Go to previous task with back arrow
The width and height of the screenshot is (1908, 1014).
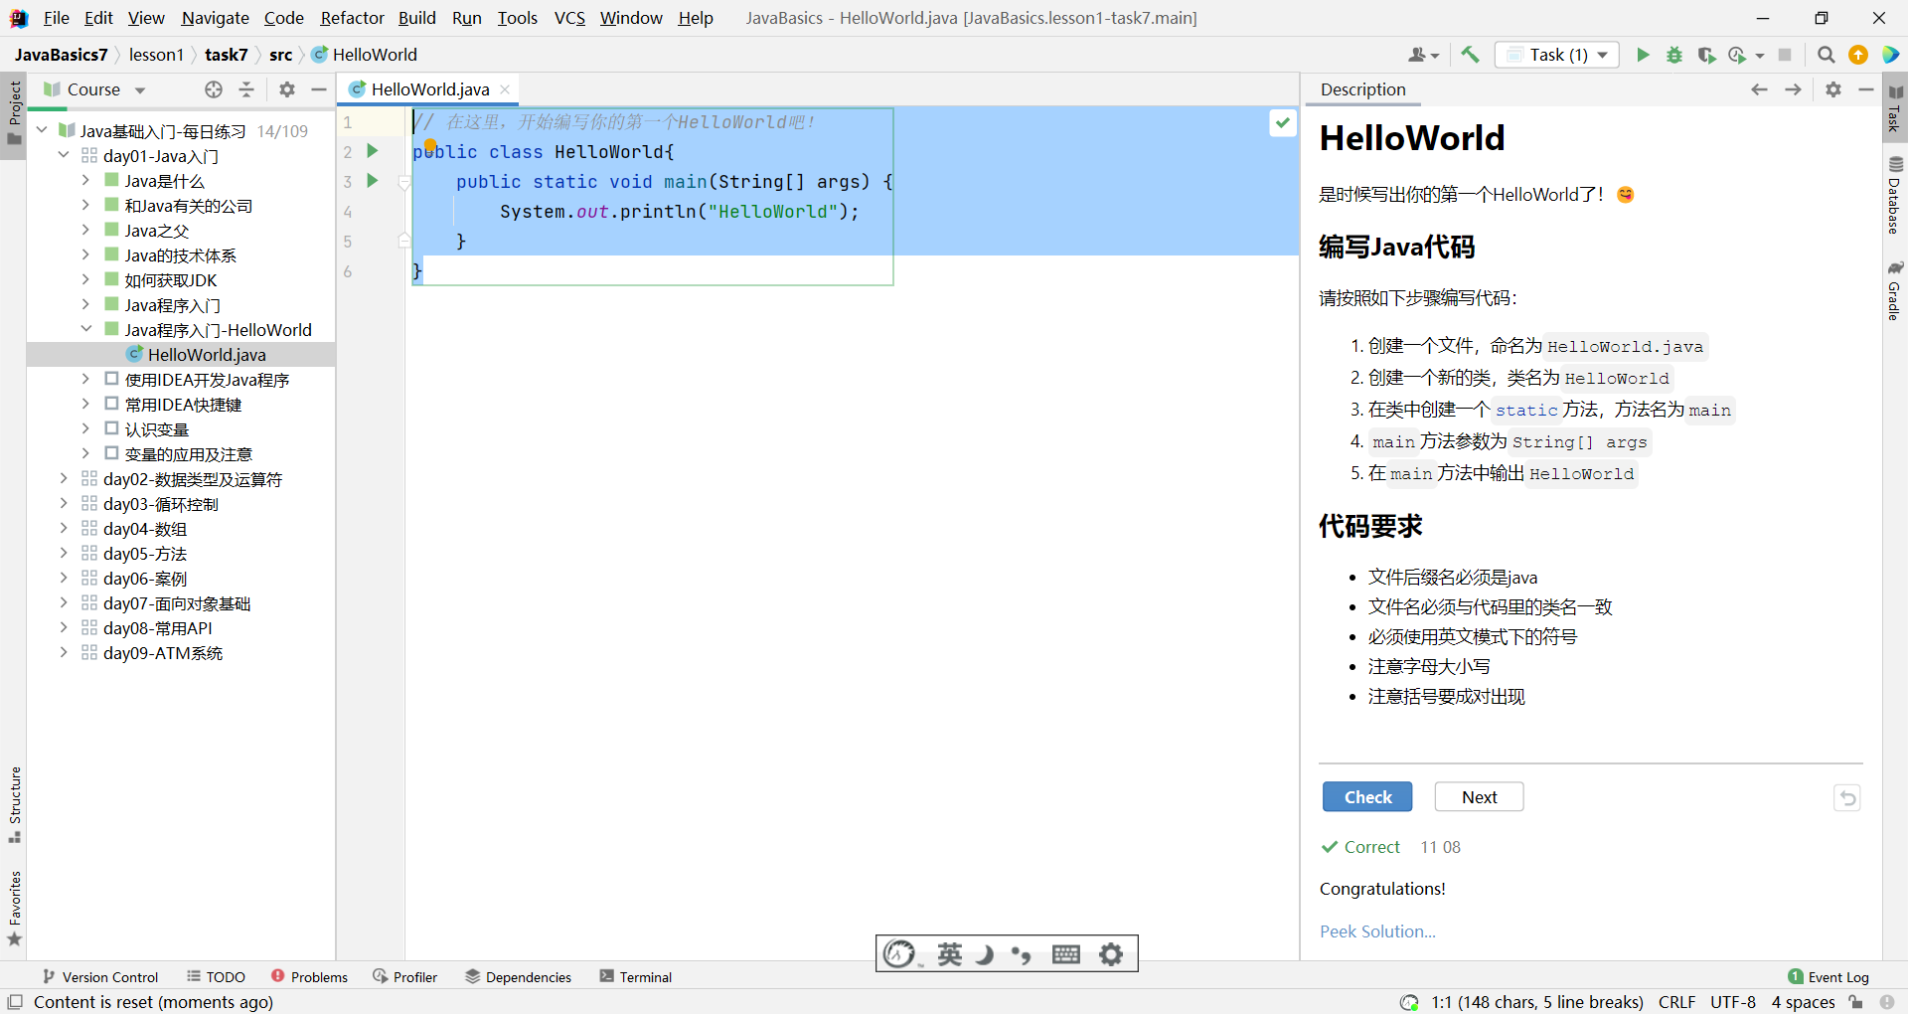[1760, 89]
